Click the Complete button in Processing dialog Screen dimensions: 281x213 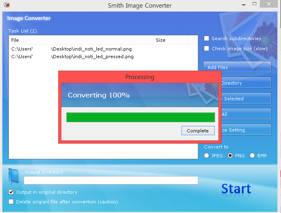pyautogui.click(x=198, y=130)
